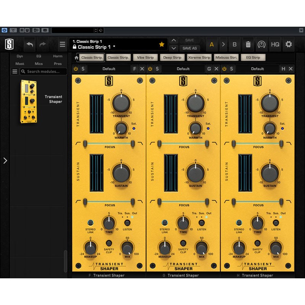This screenshot has height=305, width=305.
Task: Click the redo arrow icon
Action: 43,44
